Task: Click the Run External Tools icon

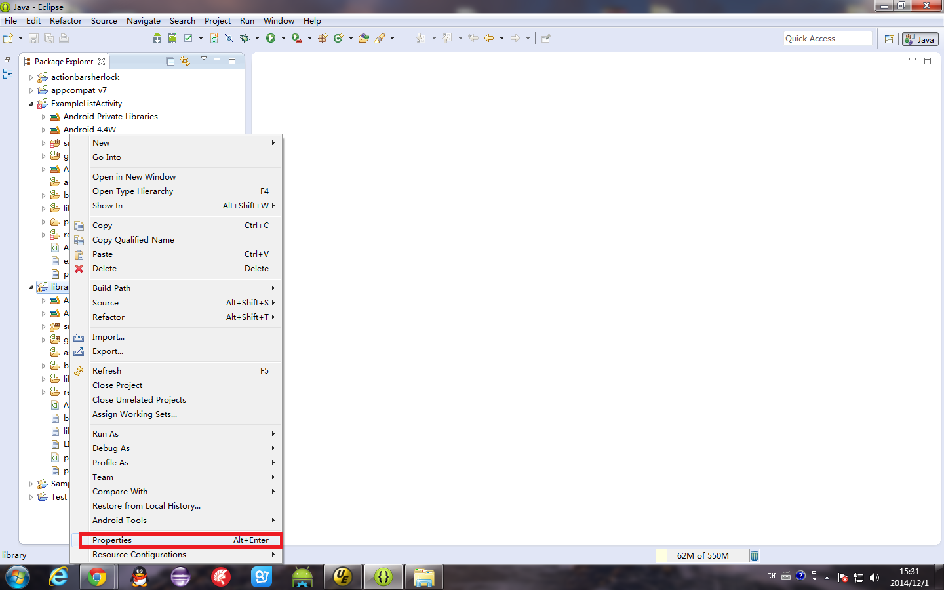Action: click(297, 39)
